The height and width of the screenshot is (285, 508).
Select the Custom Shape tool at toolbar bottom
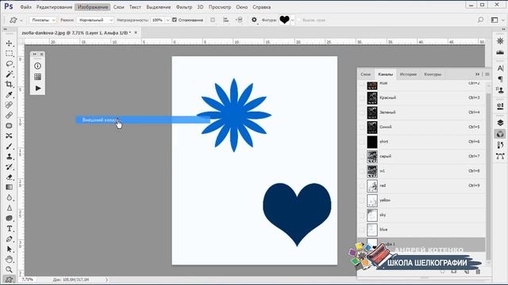[9, 279]
